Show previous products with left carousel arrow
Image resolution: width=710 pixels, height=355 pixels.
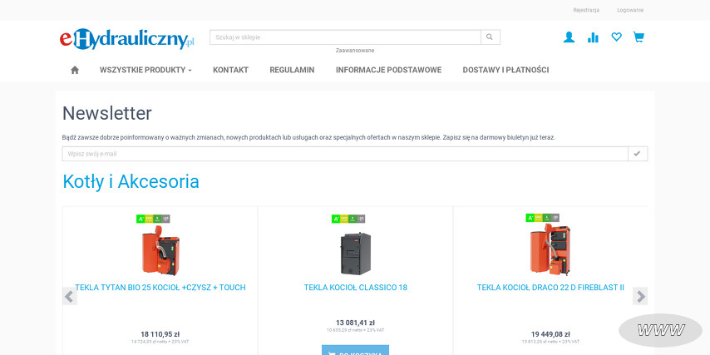click(x=69, y=297)
